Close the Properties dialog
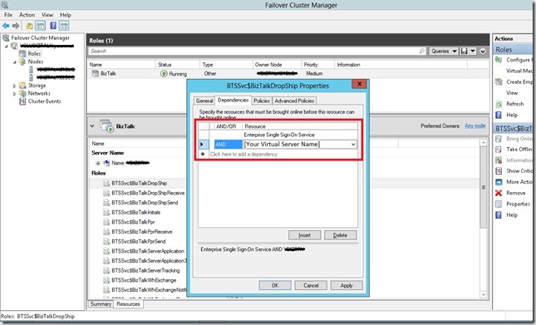Image resolution: width=536 pixels, height=325 pixels. [x=359, y=84]
